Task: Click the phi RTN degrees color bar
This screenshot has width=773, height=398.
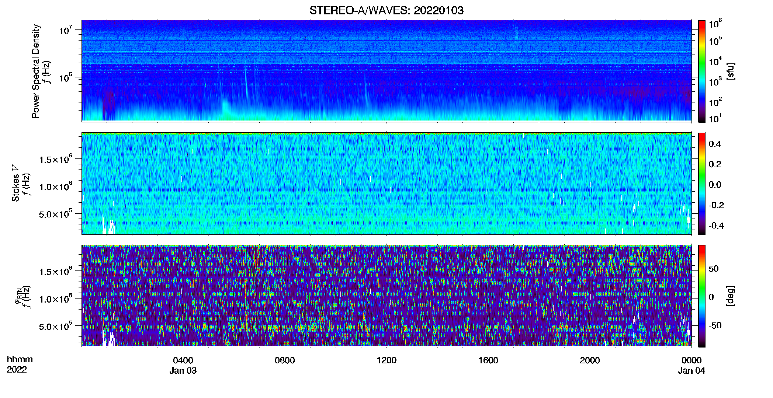Action: 702,296
